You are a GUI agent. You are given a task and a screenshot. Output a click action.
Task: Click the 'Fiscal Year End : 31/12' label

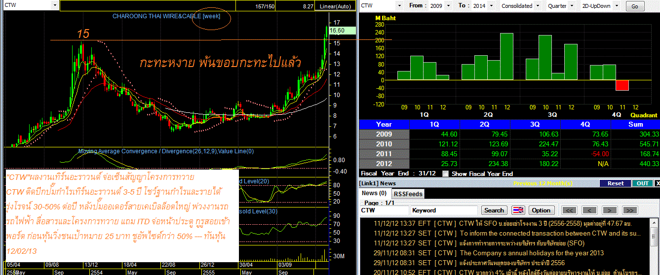(398, 173)
